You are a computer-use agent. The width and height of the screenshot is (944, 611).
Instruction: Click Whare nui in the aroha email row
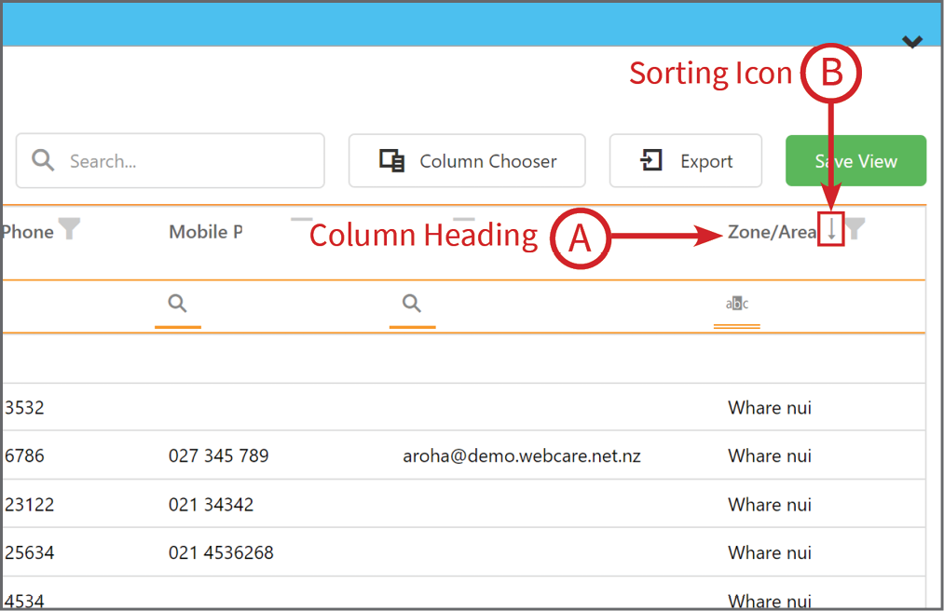[770, 455]
